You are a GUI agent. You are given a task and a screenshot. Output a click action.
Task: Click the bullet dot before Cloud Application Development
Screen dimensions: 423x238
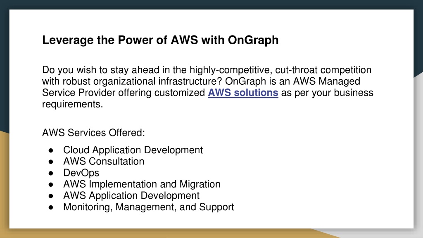pyautogui.click(x=51, y=150)
